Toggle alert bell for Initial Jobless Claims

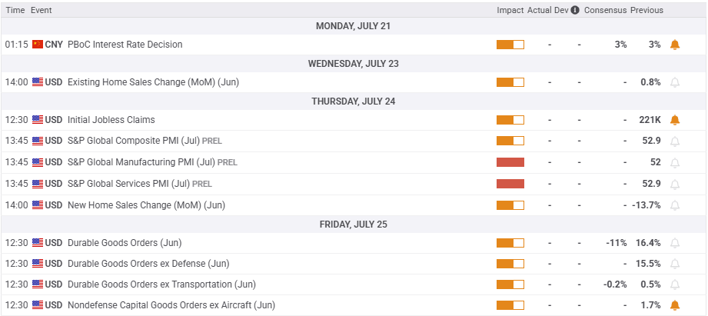coord(675,120)
